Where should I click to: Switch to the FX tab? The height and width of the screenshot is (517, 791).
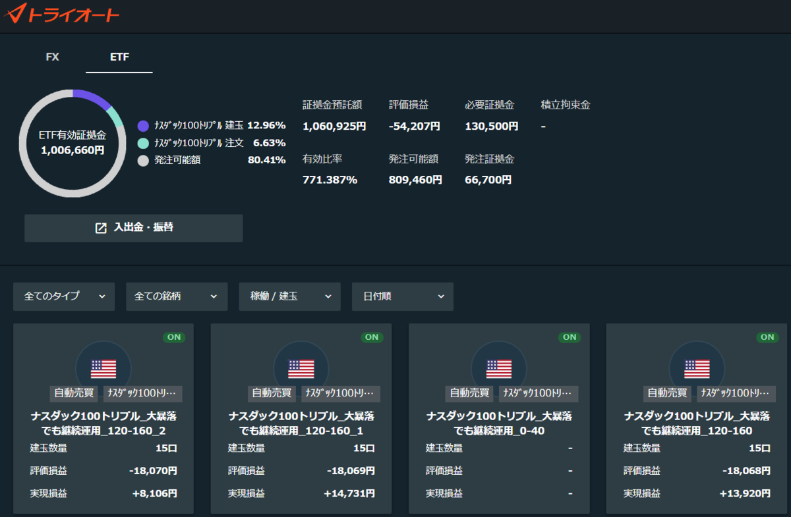53,57
